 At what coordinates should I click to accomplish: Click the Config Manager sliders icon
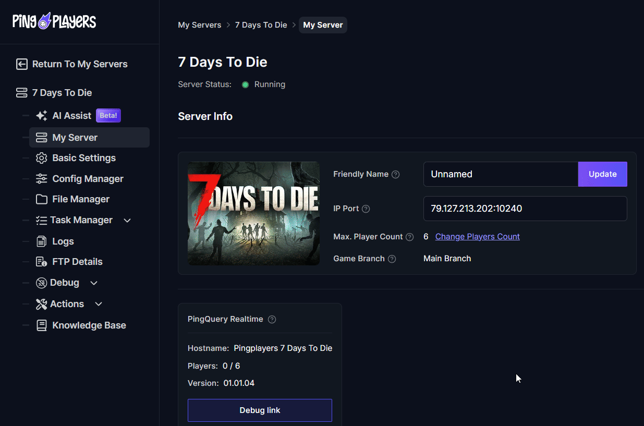(41, 179)
